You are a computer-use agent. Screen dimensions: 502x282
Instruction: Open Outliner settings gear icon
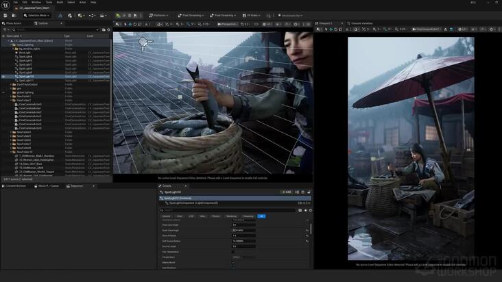[x=108, y=29]
